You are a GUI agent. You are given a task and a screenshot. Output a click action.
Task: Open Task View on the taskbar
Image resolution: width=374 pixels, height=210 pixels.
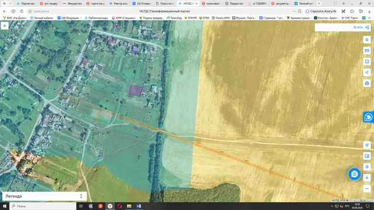tap(81, 206)
